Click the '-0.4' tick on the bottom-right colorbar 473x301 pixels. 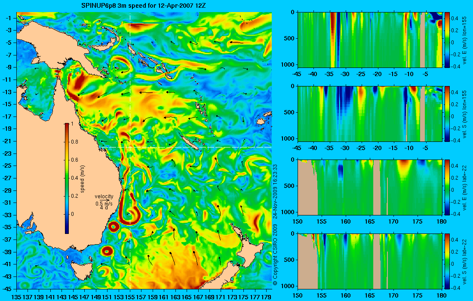(455, 288)
